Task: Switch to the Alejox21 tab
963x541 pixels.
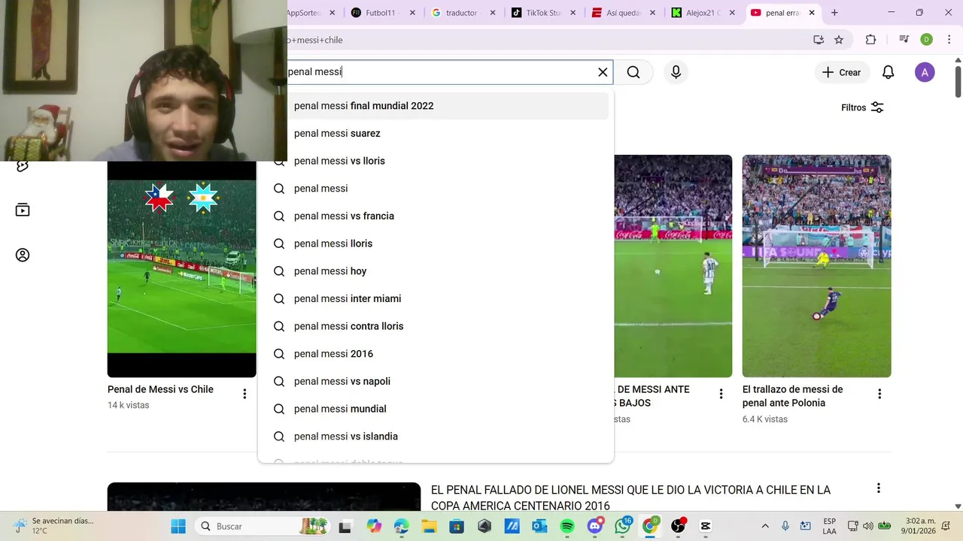Action: pyautogui.click(x=703, y=13)
